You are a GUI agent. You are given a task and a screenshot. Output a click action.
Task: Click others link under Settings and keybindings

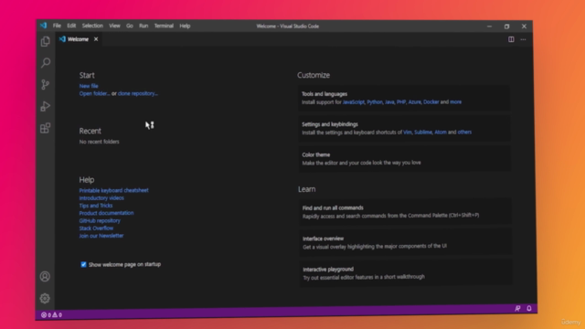click(464, 132)
